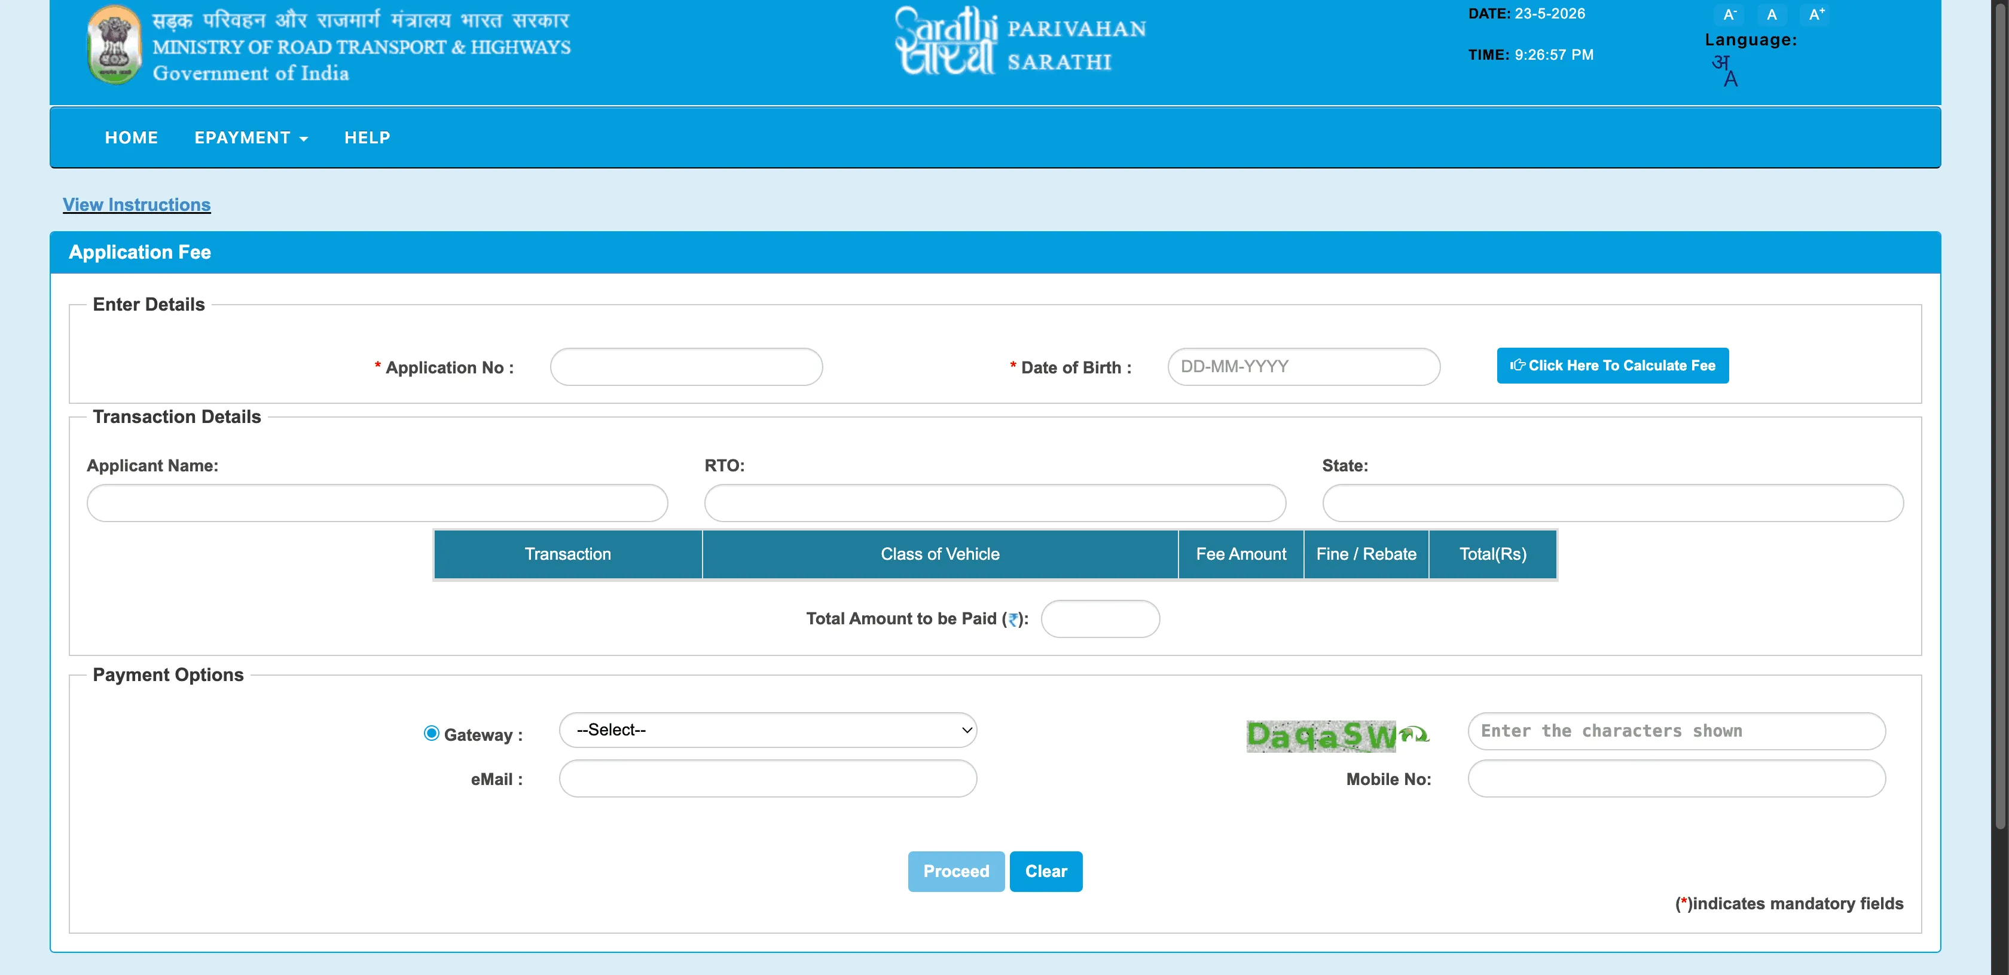This screenshot has height=975, width=2009.
Task: Focus the Mobile No input field
Action: (x=1677, y=778)
